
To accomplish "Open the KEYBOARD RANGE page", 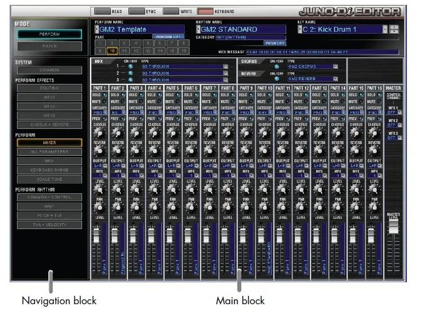I will (x=49, y=170).
